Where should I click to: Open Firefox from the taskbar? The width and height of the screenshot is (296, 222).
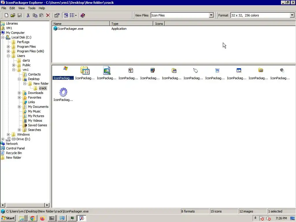(x=42, y=218)
